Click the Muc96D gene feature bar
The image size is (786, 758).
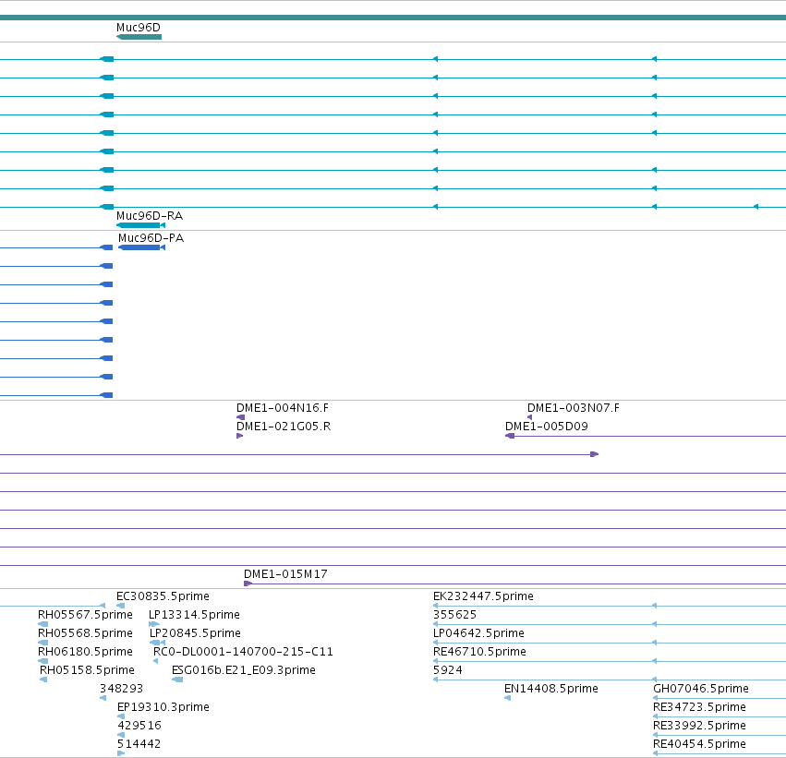pyautogui.click(x=139, y=37)
